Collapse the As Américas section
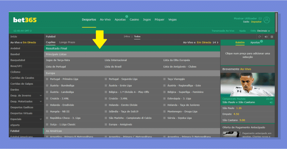This screenshot has height=149, width=287. [x=132, y=131]
